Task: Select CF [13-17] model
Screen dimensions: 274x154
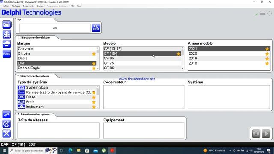Action: pyautogui.click(x=142, y=49)
